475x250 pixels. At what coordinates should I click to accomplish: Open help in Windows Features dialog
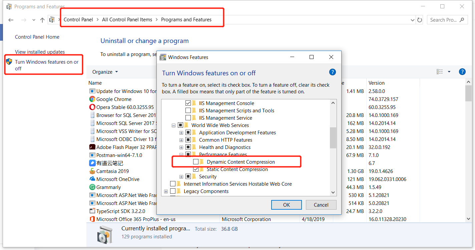click(332, 72)
